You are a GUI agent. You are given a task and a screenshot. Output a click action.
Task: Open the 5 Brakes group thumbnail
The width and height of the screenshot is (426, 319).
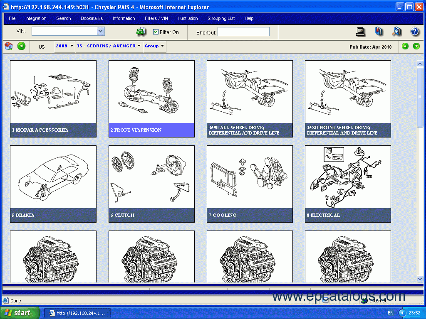[x=53, y=184]
